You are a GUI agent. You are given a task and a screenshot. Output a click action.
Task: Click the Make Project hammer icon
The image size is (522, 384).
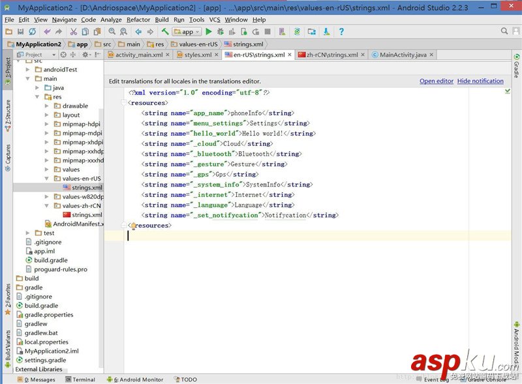click(x=165, y=31)
